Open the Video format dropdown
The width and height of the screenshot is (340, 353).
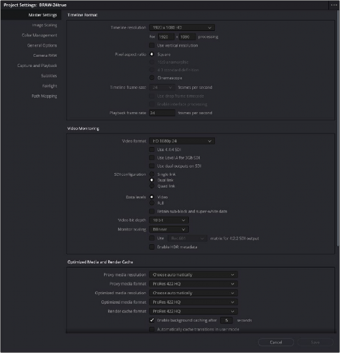182,141
